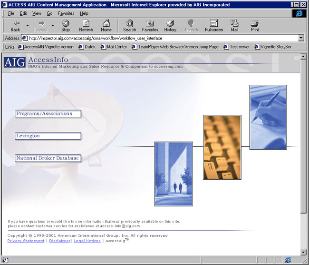Click the vertical scrollbar down arrow
This screenshot has height=265, width=309.
tap(304, 252)
